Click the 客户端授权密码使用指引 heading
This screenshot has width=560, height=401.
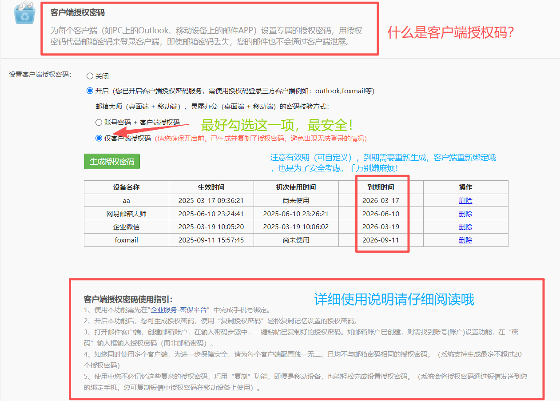click(128, 299)
